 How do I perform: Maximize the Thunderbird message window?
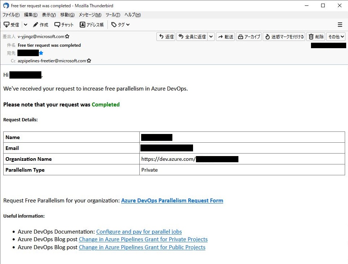[x=323, y=5]
